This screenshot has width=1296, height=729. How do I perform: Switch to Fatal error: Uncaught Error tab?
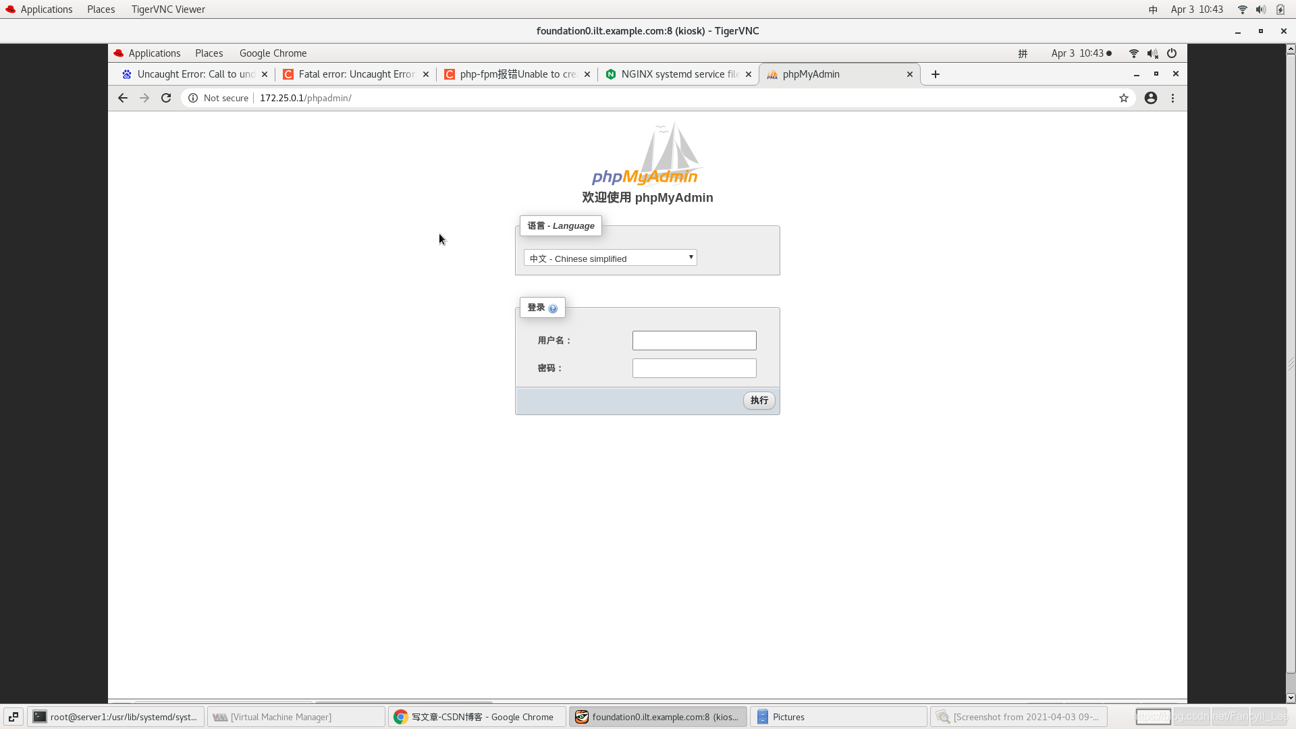click(354, 74)
